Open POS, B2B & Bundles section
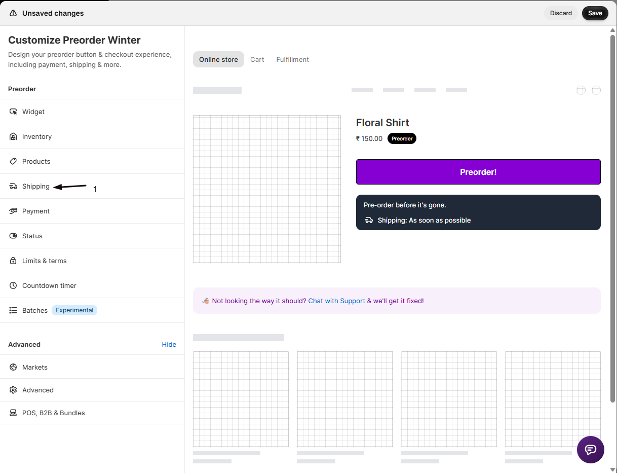This screenshot has height=473, width=617. (92, 413)
